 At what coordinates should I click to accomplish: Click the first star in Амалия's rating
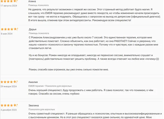[x=2, y=82]
